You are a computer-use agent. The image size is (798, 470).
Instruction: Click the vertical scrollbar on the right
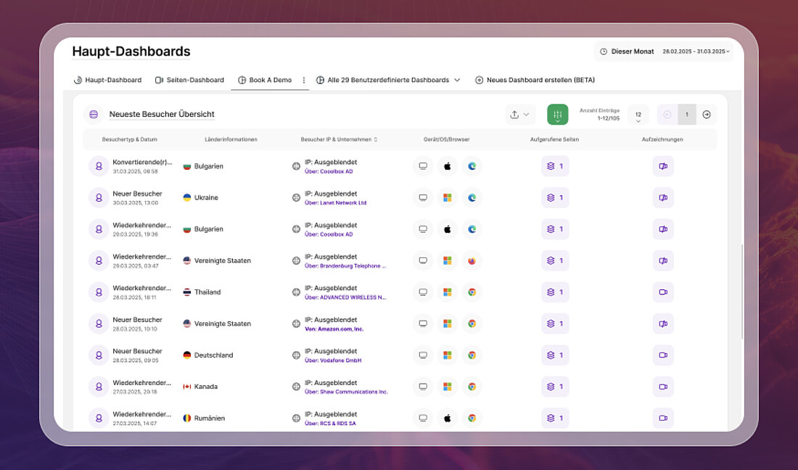[x=741, y=290]
